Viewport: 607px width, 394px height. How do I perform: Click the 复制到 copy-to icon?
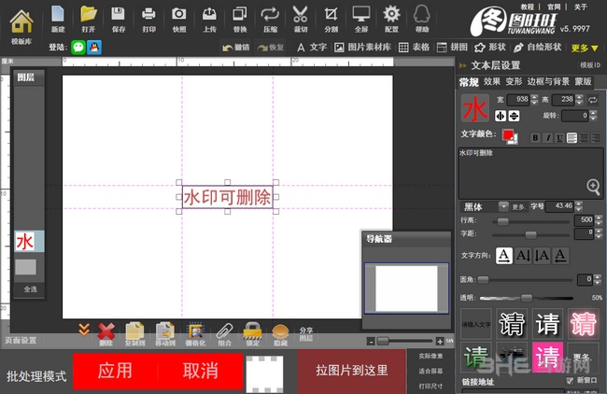[135, 334]
